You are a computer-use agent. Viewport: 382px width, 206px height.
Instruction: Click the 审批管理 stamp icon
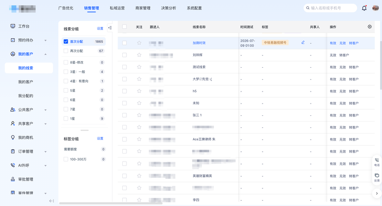pyautogui.click(x=13, y=179)
